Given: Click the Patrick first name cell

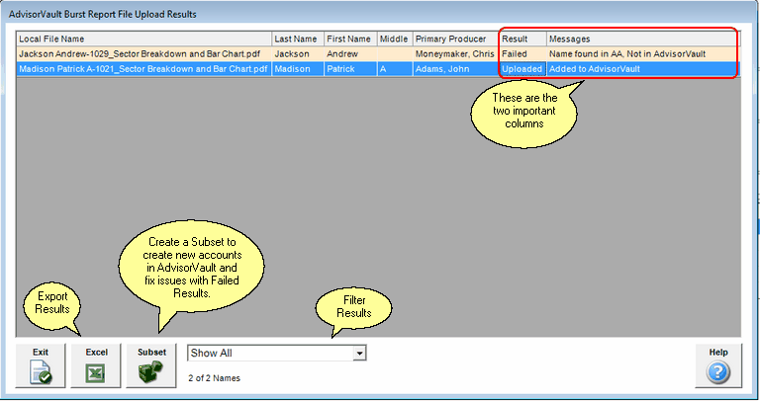Looking at the screenshot, I should click(x=351, y=69).
